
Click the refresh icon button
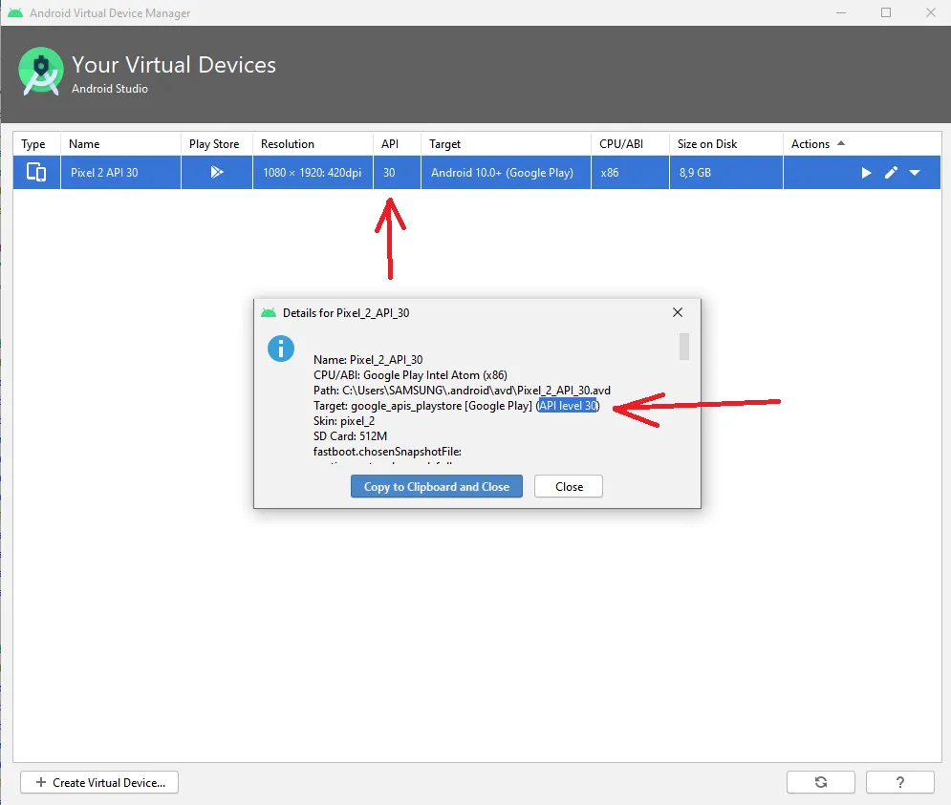(x=821, y=782)
